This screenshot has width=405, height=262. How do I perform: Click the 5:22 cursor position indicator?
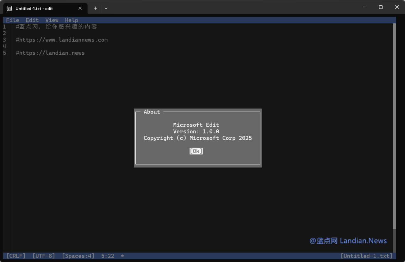(x=108, y=256)
